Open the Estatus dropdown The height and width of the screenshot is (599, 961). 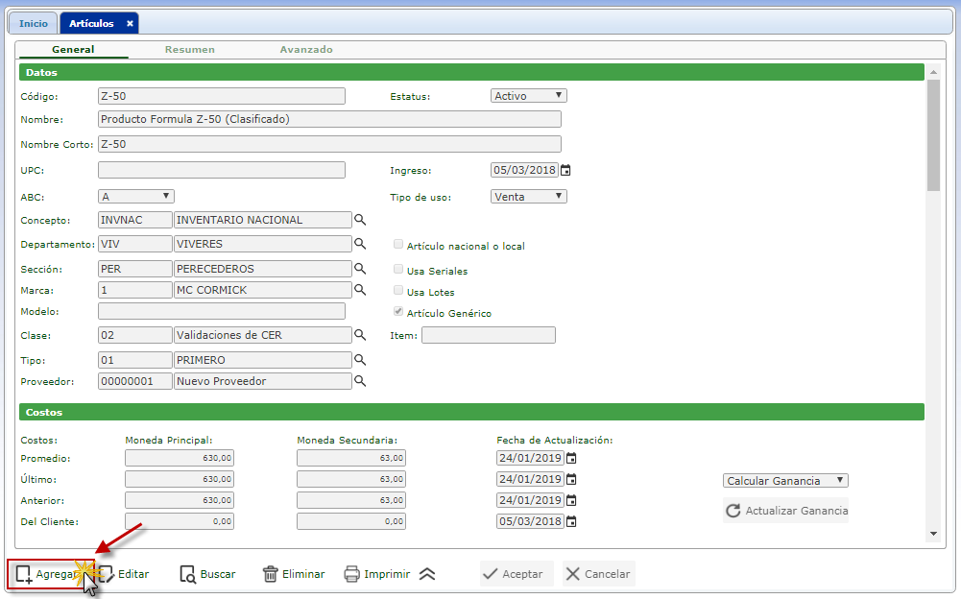point(528,96)
